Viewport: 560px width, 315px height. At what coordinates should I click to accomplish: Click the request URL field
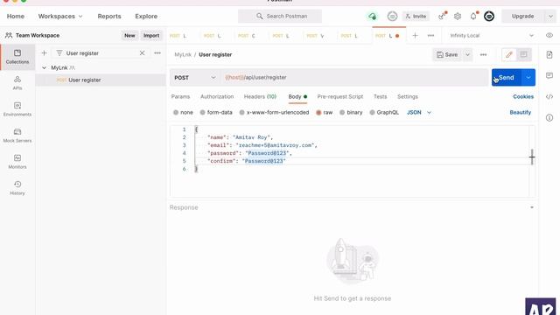(354, 78)
